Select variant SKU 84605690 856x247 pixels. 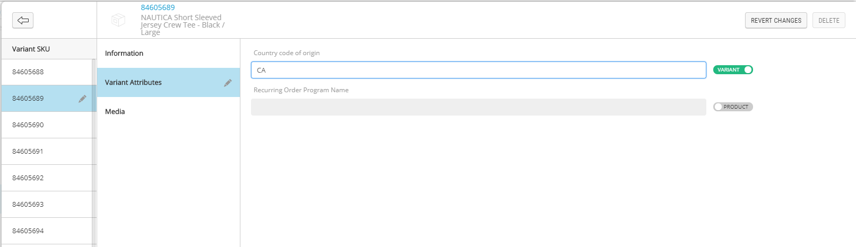pos(28,125)
